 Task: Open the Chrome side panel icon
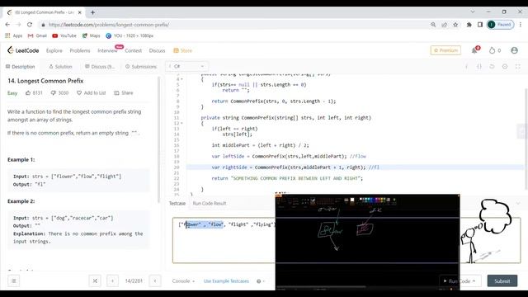coord(480,25)
